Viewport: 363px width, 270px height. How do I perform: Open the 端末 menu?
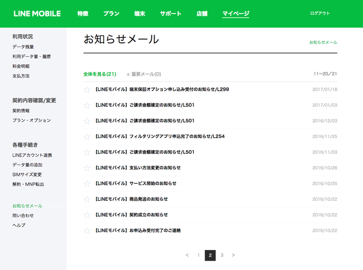pyautogui.click(x=140, y=14)
